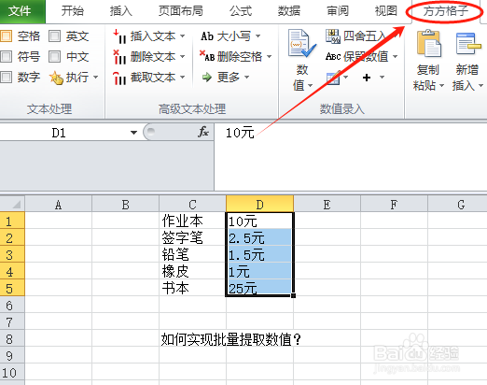
Task: Tick the 数字 checkbox
Action: coord(6,77)
